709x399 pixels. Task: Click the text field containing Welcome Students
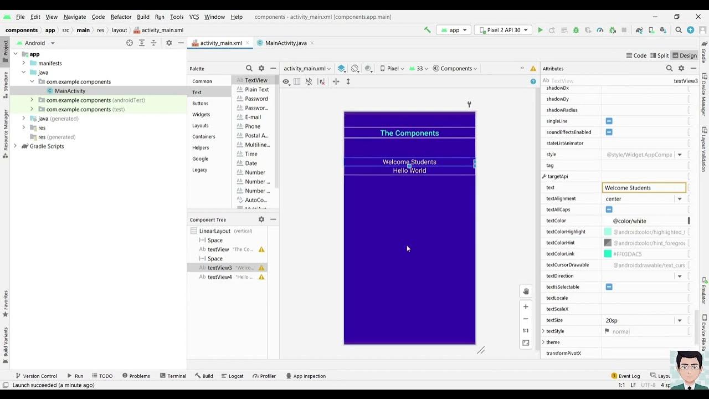tap(644, 188)
